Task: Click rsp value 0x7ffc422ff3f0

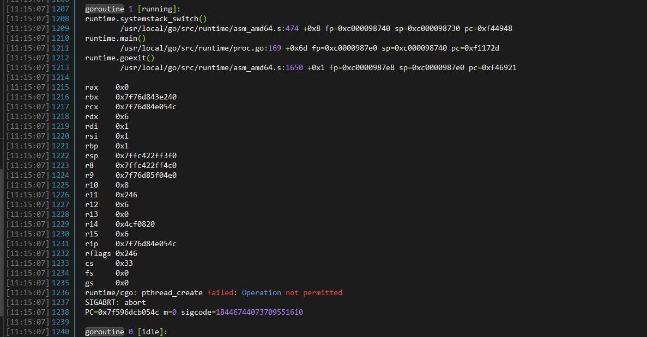Action: point(146,155)
